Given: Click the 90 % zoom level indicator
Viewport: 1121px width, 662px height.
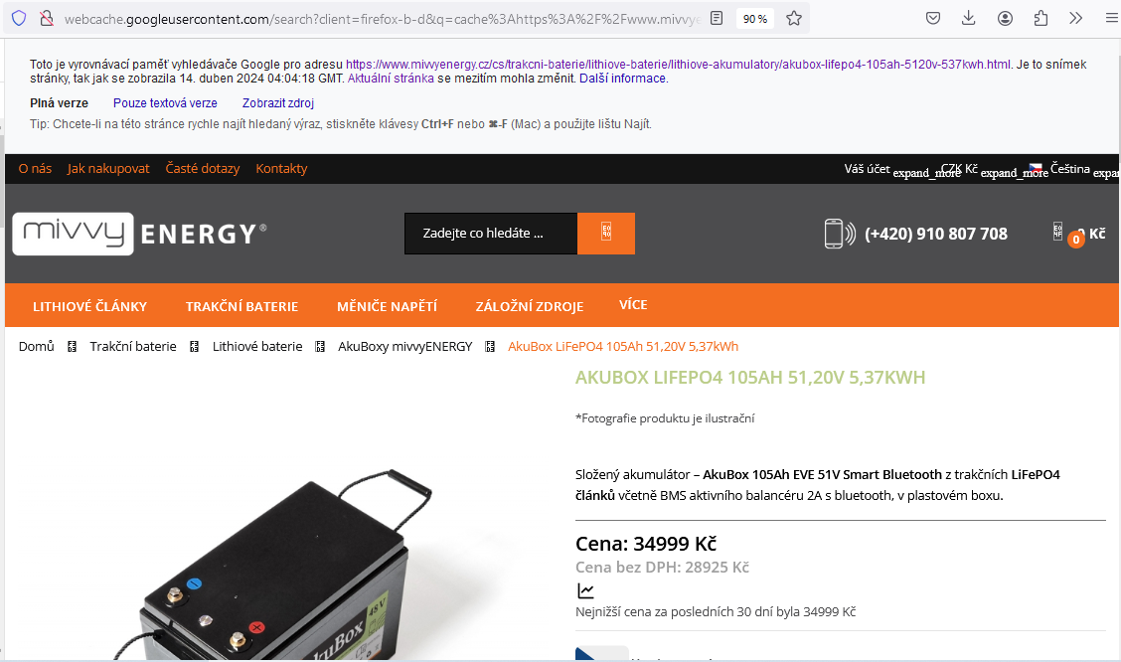Looking at the screenshot, I should [755, 19].
